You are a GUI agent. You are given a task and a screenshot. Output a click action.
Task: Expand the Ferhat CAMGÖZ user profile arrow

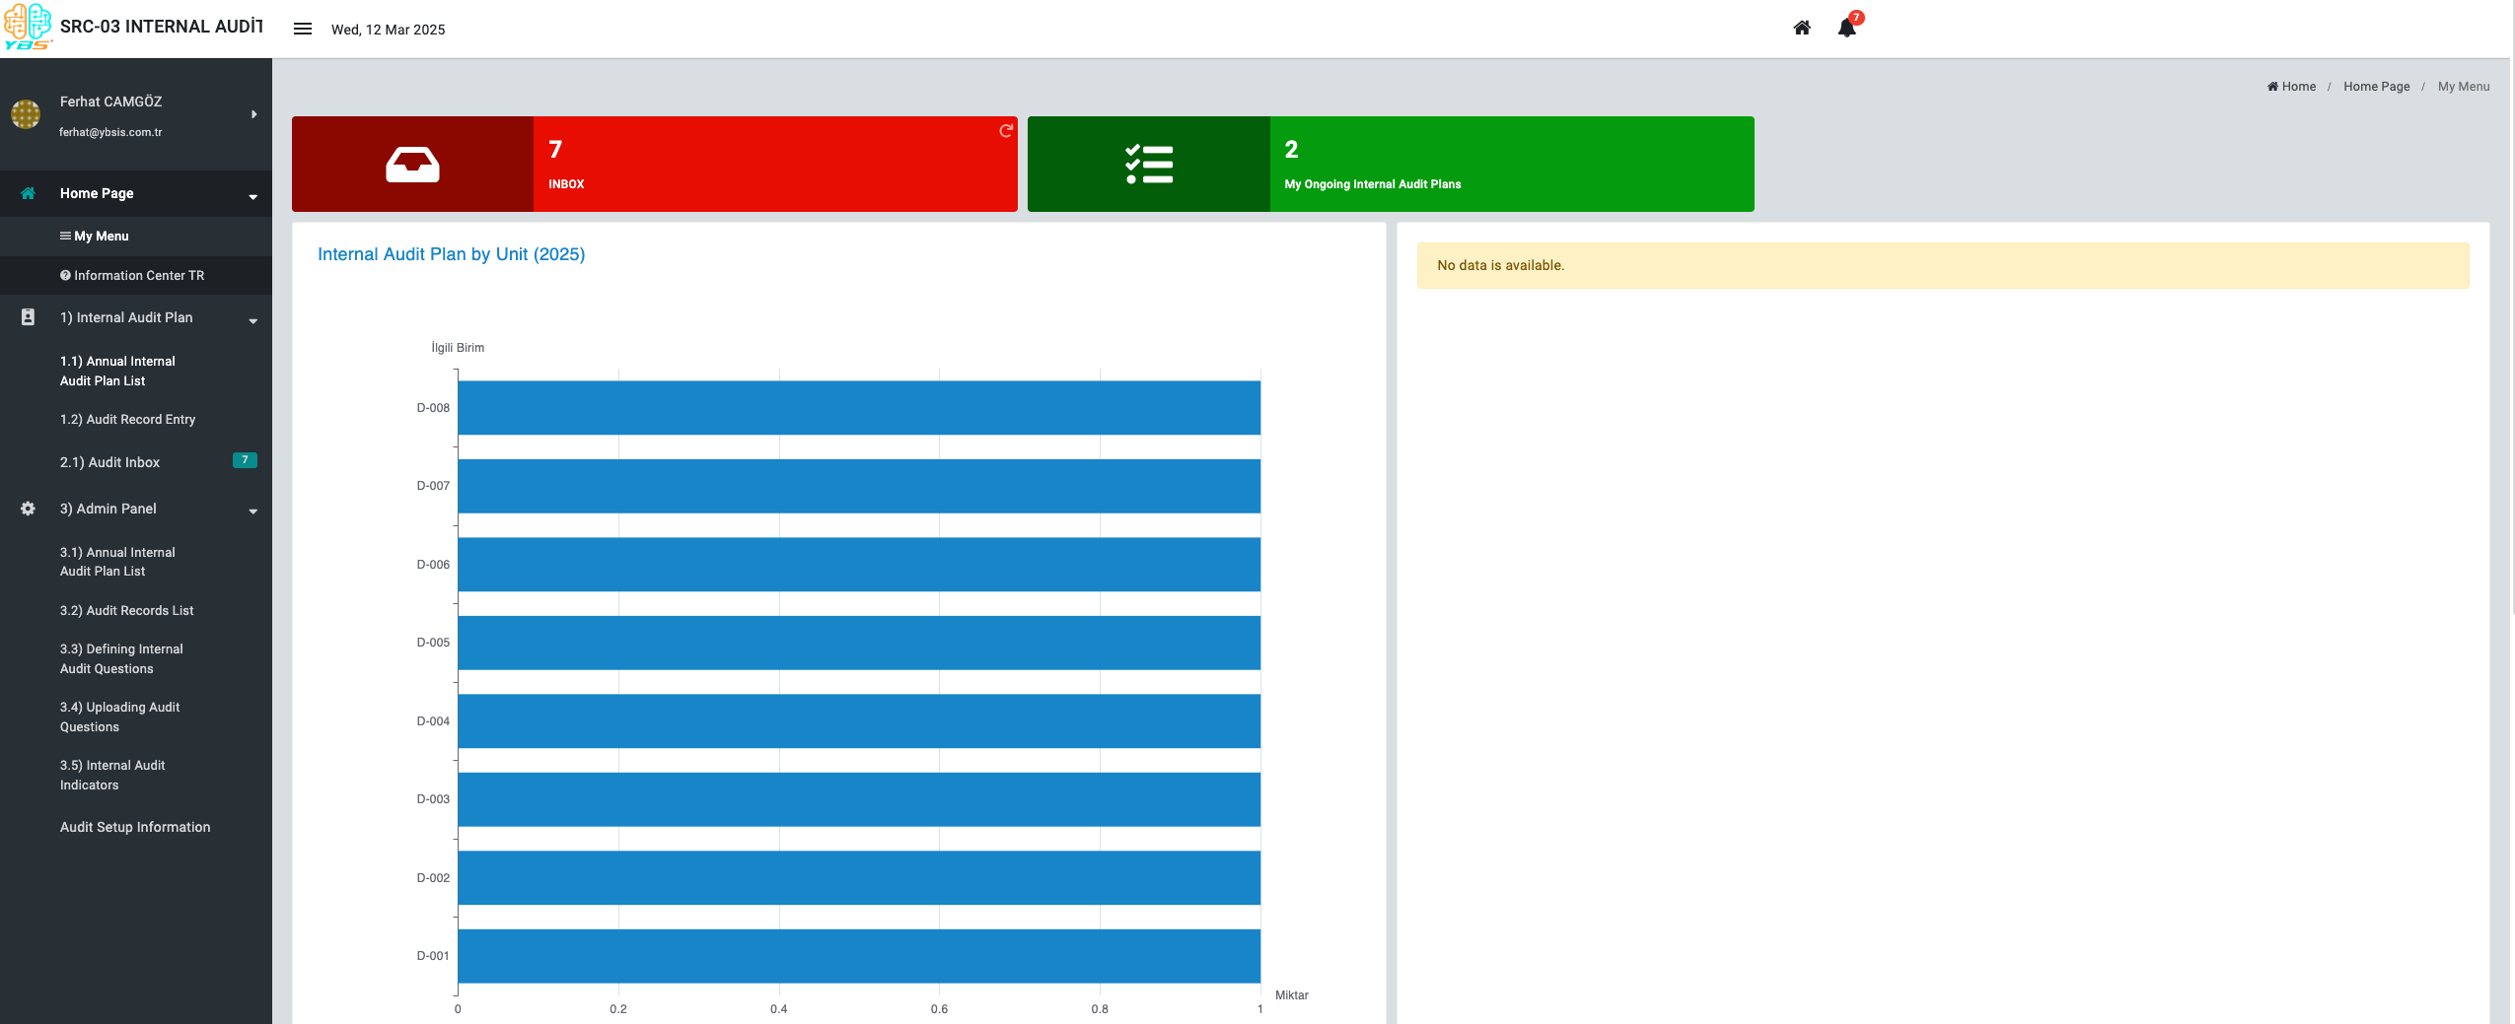tap(254, 114)
